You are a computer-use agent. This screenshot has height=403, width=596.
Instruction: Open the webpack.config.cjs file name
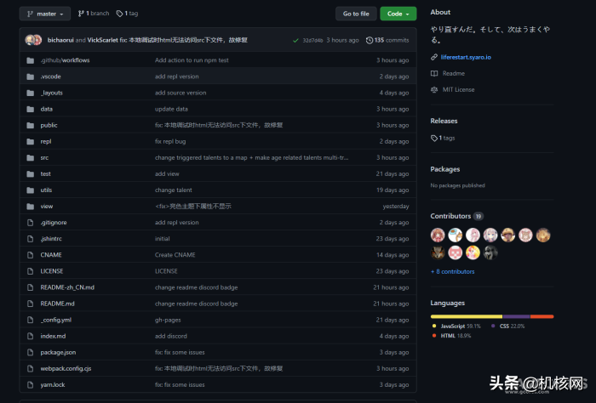[66, 369]
